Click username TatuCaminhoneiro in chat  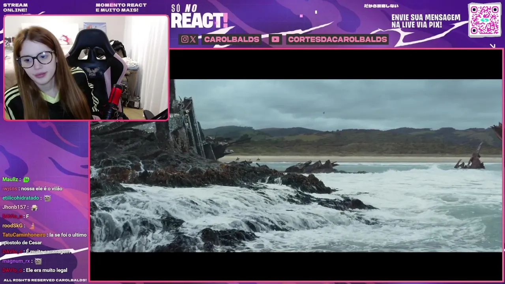tap(24, 235)
